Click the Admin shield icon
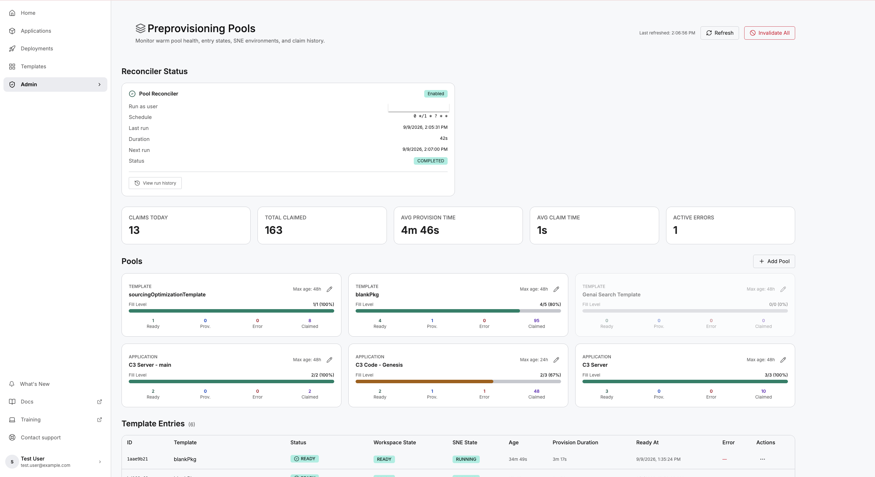This screenshot has width=875, height=477. point(12,84)
